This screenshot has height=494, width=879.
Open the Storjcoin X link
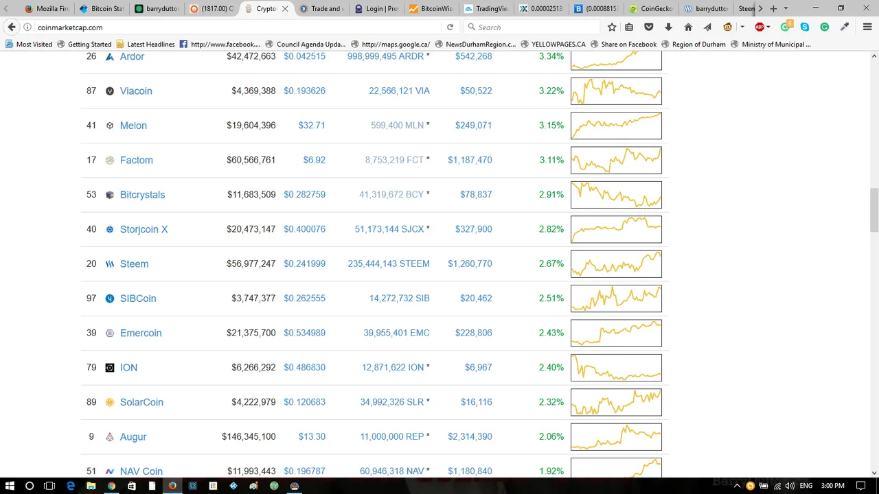(144, 229)
